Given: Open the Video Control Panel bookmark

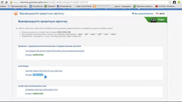Looking at the screenshot, I should [82, 6].
